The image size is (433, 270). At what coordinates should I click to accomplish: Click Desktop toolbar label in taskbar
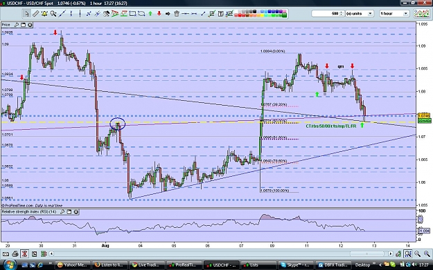362,265
